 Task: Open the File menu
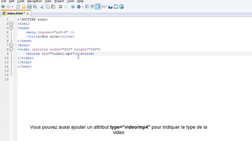[4, 1]
